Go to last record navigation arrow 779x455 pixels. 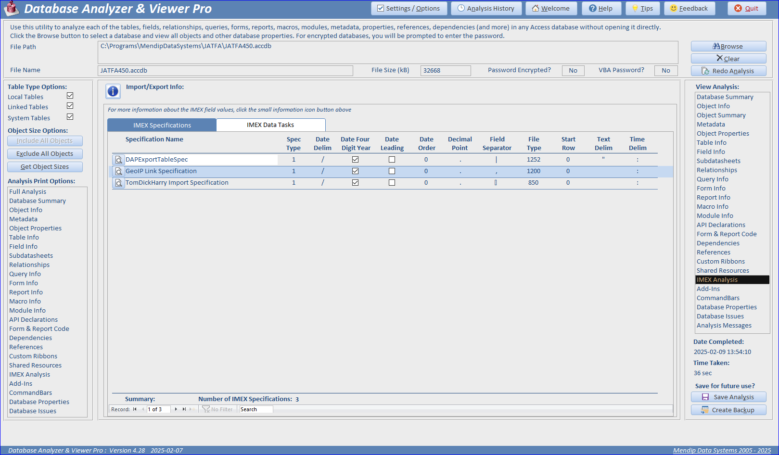coord(184,409)
